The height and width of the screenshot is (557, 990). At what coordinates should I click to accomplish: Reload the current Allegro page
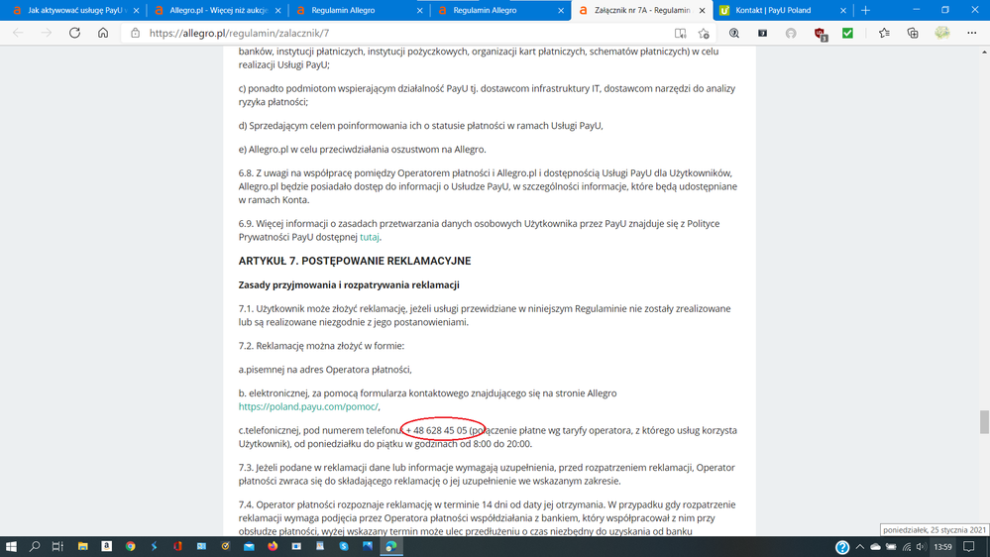tap(74, 33)
